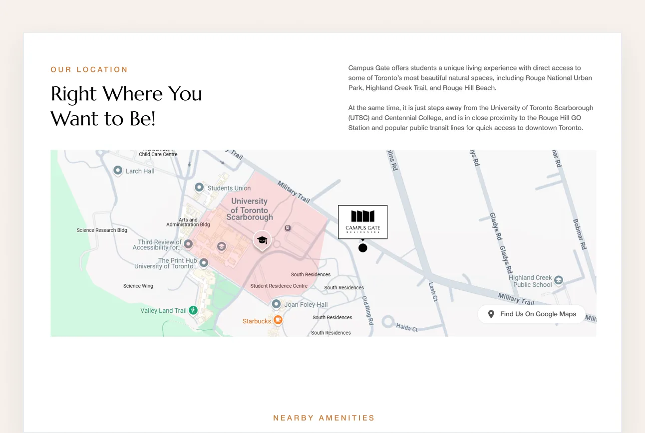This screenshot has height=433, width=645.
Task: Click the Haida Ct street label
Action: (407, 328)
